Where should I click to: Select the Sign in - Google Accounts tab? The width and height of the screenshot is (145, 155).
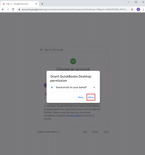point(20,4)
